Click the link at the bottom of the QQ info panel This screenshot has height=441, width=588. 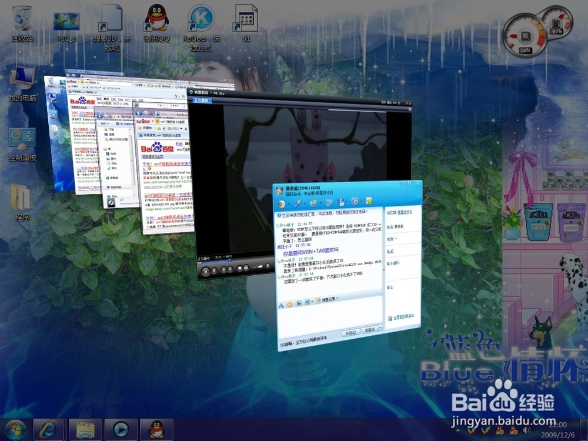click(x=403, y=316)
